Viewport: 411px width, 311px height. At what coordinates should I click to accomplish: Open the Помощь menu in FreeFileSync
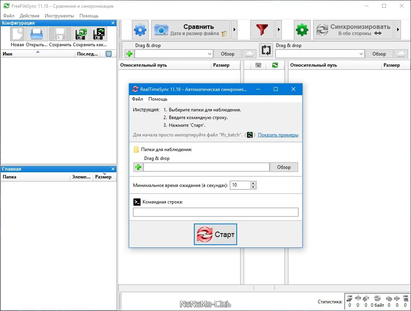(89, 16)
